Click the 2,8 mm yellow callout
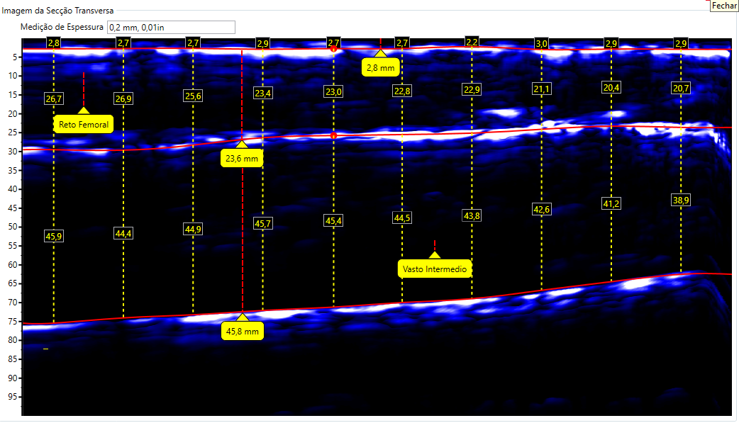This screenshot has height=423, width=739. tap(380, 68)
